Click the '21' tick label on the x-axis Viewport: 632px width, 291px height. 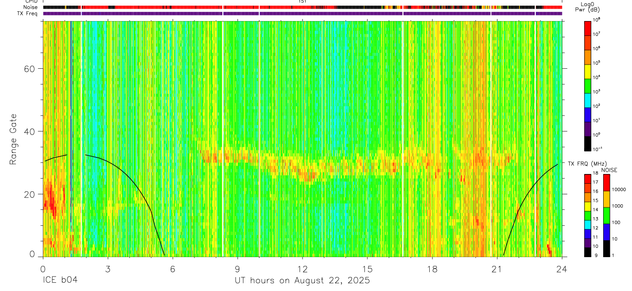[497, 268]
